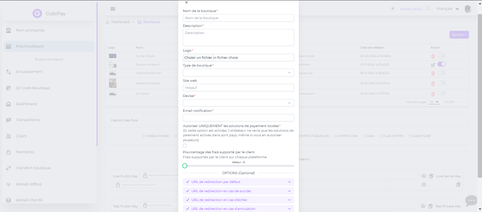Click the fee percentage slider handle
Image resolution: width=482 pixels, height=212 pixels.
pyautogui.click(x=185, y=166)
